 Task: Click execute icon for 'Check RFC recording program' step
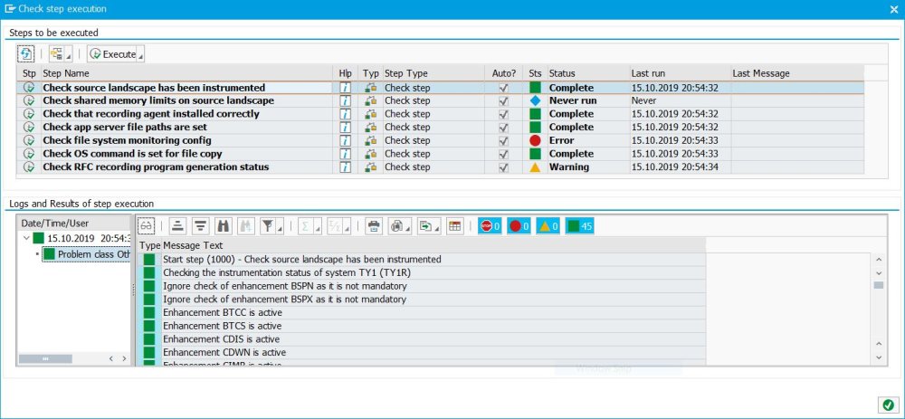tap(29, 167)
